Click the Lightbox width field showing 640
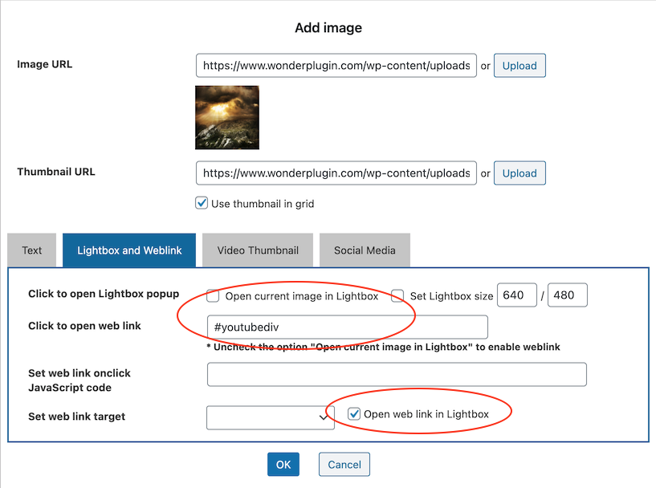The height and width of the screenshot is (488, 656). tap(517, 295)
